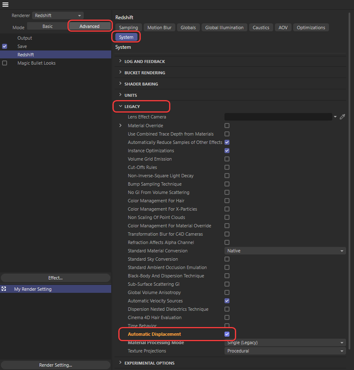
Task: Enable Volume Grid Emission checkbox
Action: tap(227, 159)
